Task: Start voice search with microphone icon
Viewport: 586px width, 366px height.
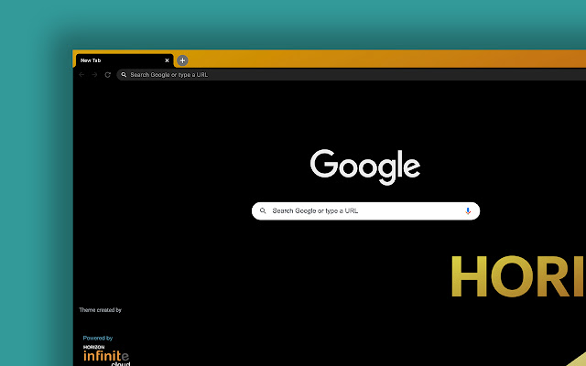Action: (x=468, y=211)
